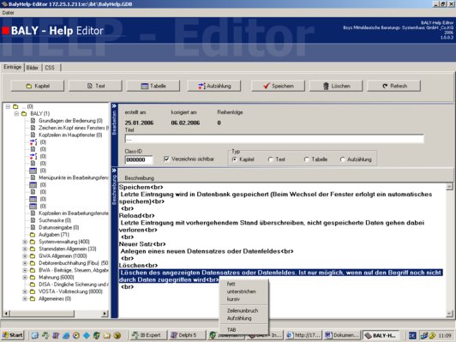Click the document icon for Grundlagen der Bedienung
Screen dimensions: 456x342
[33, 121]
